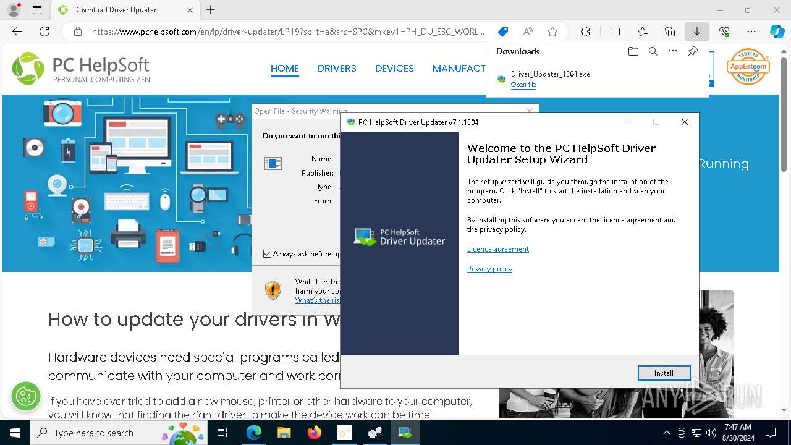The height and width of the screenshot is (445, 791).
Task: Click the shopping tag icon in the address bar
Action: click(503, 32)
